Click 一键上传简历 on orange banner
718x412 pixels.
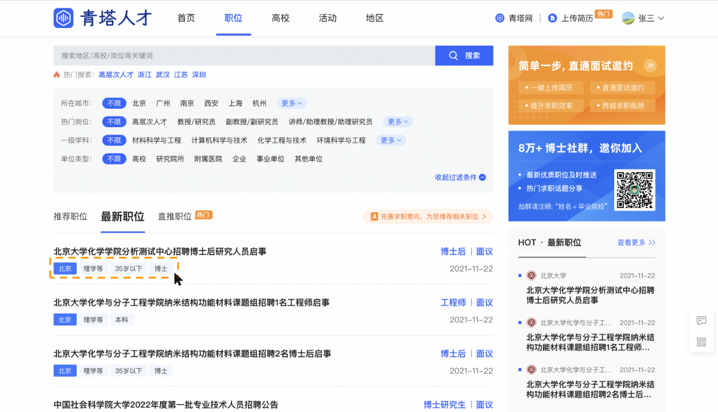(x=551, y=88)
